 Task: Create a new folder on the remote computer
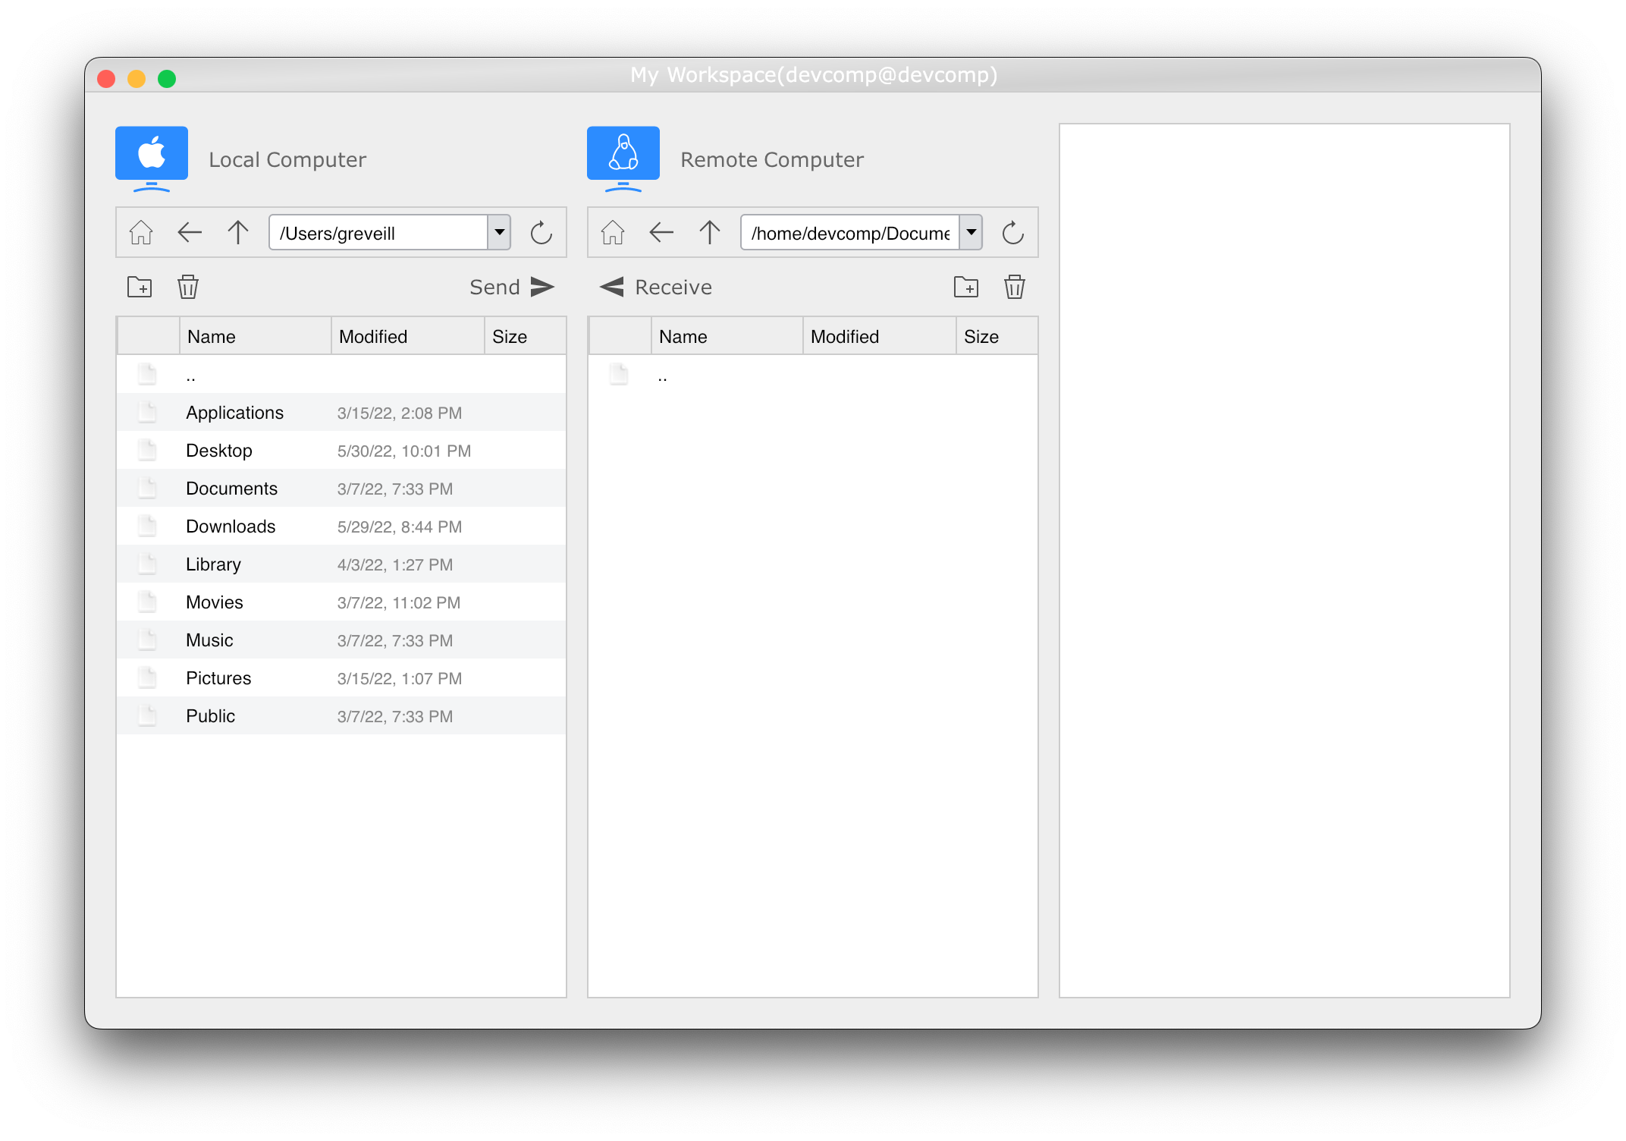tap(966, 287)
